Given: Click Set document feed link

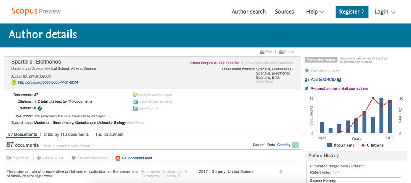Looking at the screenshot, I should tap(137, 158).
